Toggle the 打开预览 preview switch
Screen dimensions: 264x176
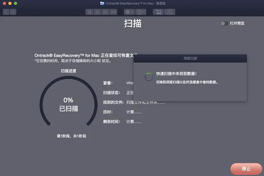[224, 23]
